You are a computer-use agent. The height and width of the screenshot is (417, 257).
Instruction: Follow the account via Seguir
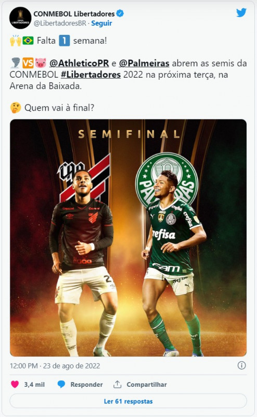pyautogui.click(x=101, y=23)
